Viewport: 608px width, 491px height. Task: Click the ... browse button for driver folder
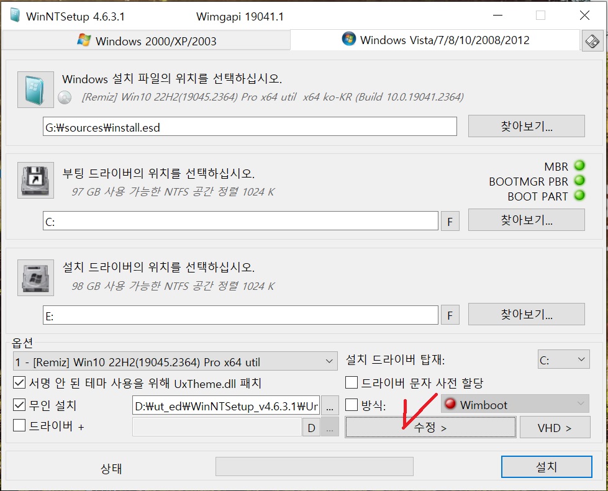330,428
